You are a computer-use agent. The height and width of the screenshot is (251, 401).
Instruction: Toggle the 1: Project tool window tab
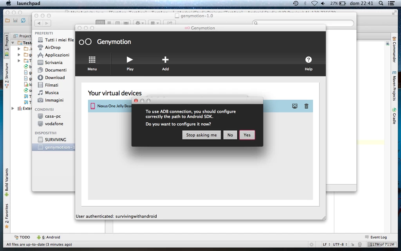[x=7, y=45]
